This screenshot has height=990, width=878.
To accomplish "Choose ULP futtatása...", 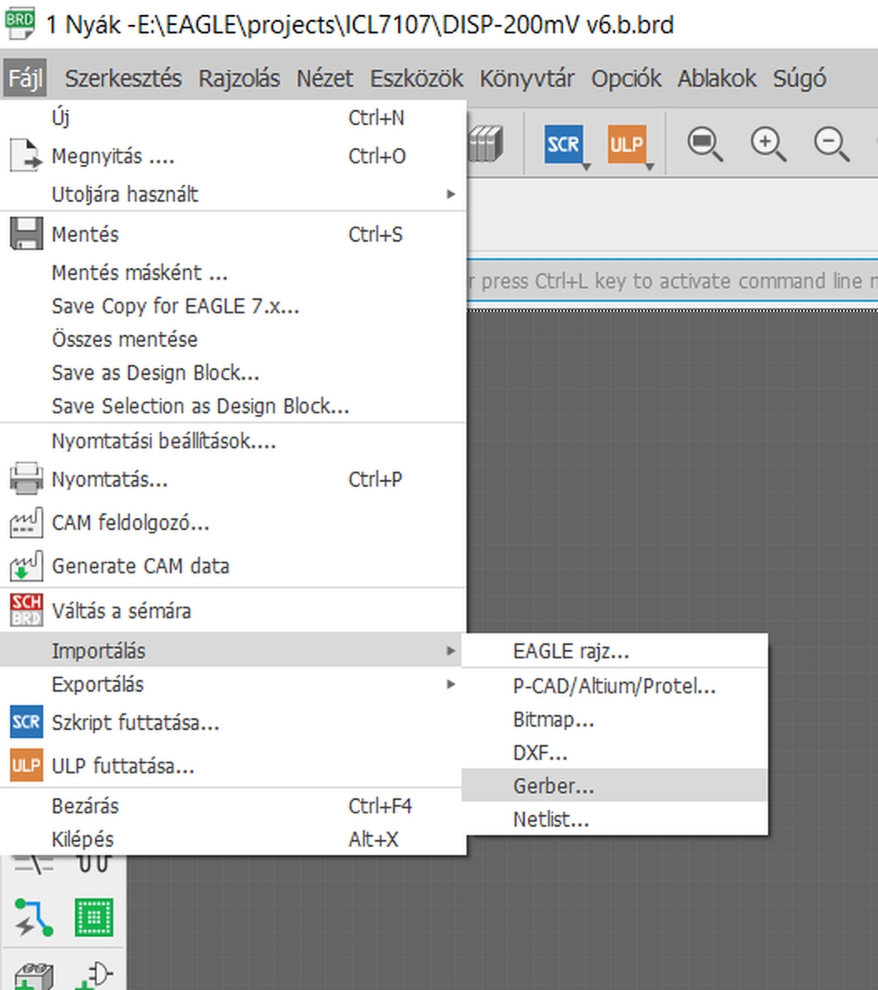I will click(233, 766).
